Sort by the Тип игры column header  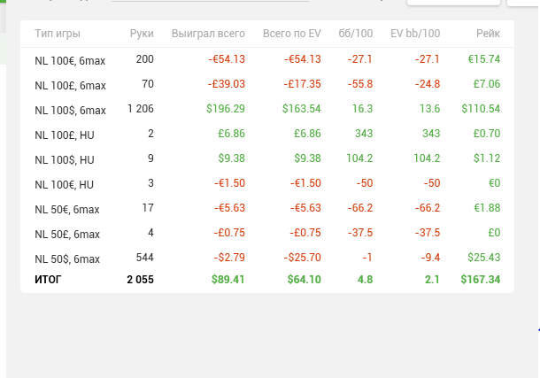point(58,34)
